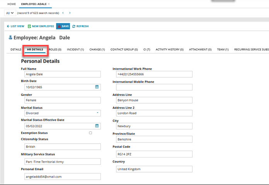The width and height of the screenshot is (269, 185).
Task: Open the Birth Date calendar picker
Action: pos(97,87)
